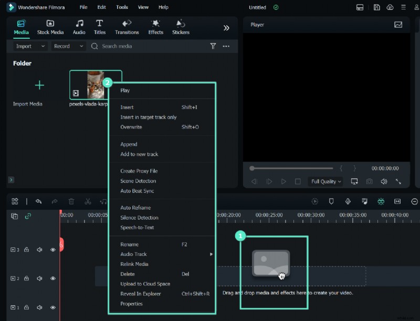This screenshot has height=321, width=420.
Task: Select Speech-to-Text from the context menu
Action: (138, 227)
